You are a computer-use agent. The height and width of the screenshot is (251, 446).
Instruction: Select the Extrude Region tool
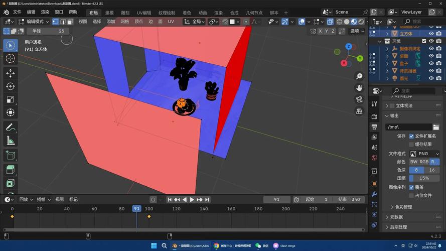coord(11,170)
